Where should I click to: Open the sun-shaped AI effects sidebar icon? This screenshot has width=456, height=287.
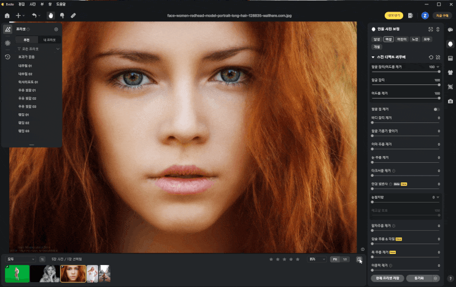[8, 43]
